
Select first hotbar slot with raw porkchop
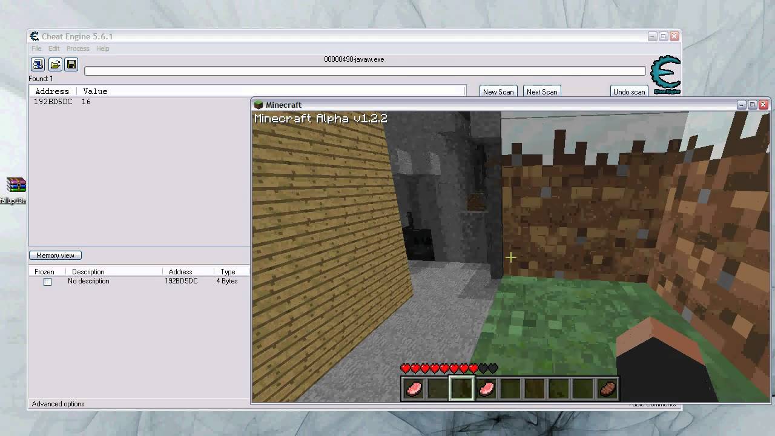tap(414, 388)
